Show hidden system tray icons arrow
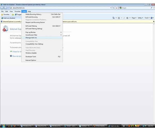 pos(127,126)
